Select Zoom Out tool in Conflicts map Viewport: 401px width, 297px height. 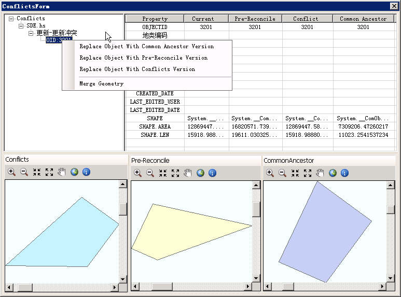pos(24,172)
